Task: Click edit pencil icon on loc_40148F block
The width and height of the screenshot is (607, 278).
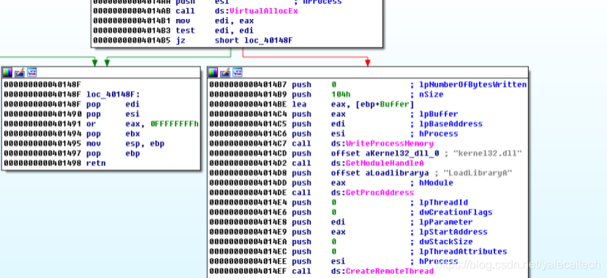Action: (x=19, y=72)
